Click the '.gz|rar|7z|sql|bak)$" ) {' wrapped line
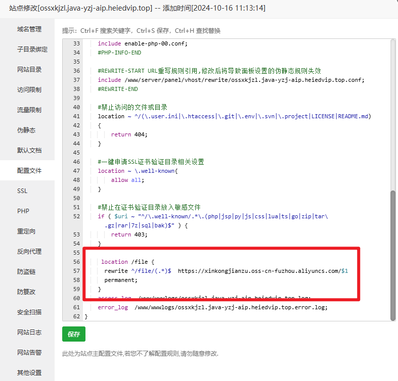398x381 pixels. click(146, 225)
